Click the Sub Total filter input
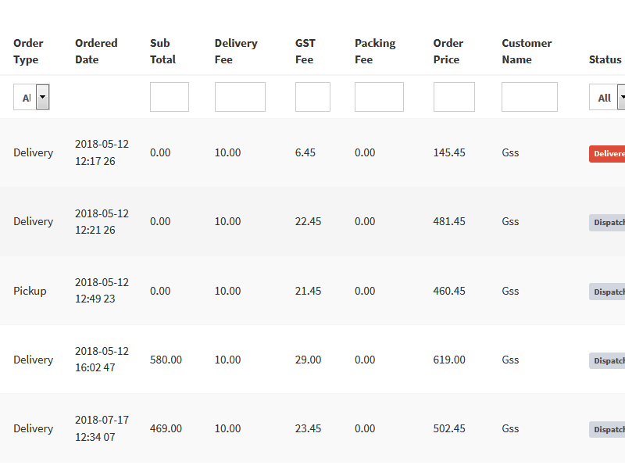The width and height of the screenshot is (625, 469). [x=170, y=97]
